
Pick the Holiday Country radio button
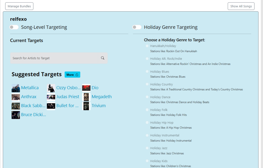(x=147, y=84)
